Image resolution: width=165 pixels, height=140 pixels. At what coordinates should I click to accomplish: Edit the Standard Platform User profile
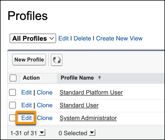(x=27, y=92)
